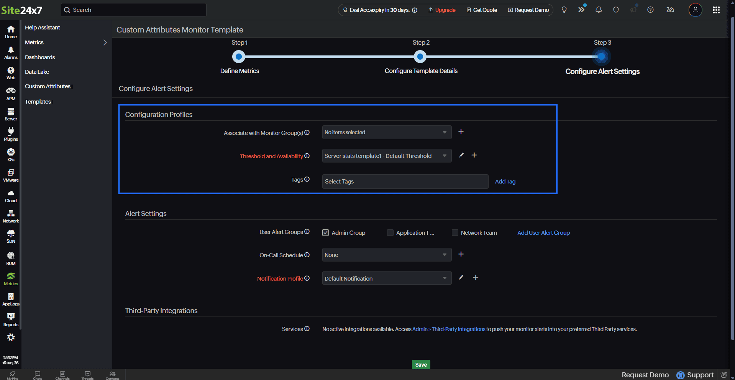Open the Plugins section icon
Screen dimensions: 735x380
point(11,134)
